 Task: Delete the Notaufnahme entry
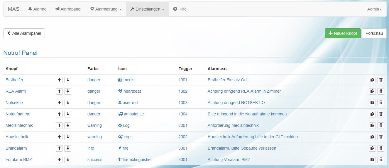click(381, 114)
